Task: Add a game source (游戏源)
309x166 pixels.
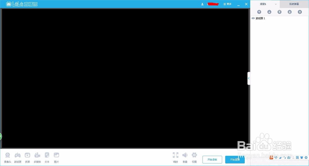Action: tap(18, 158)
